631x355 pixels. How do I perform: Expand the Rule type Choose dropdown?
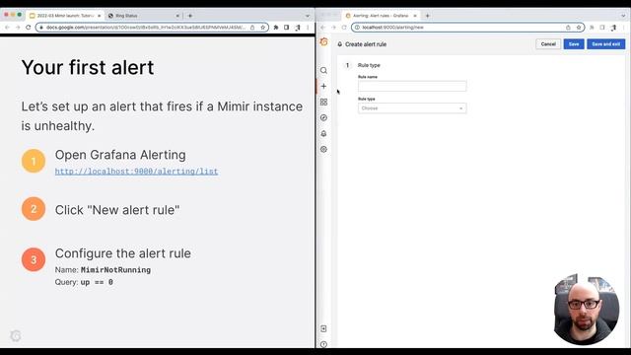pos(412,108)
